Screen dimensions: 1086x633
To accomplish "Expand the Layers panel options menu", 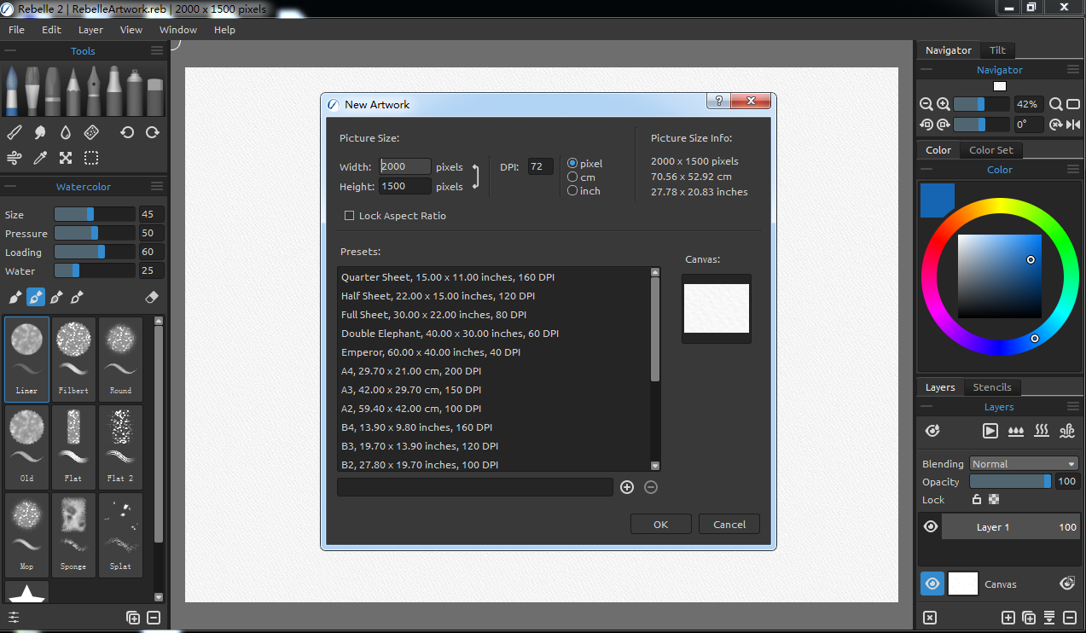I will coord(1072,408).
